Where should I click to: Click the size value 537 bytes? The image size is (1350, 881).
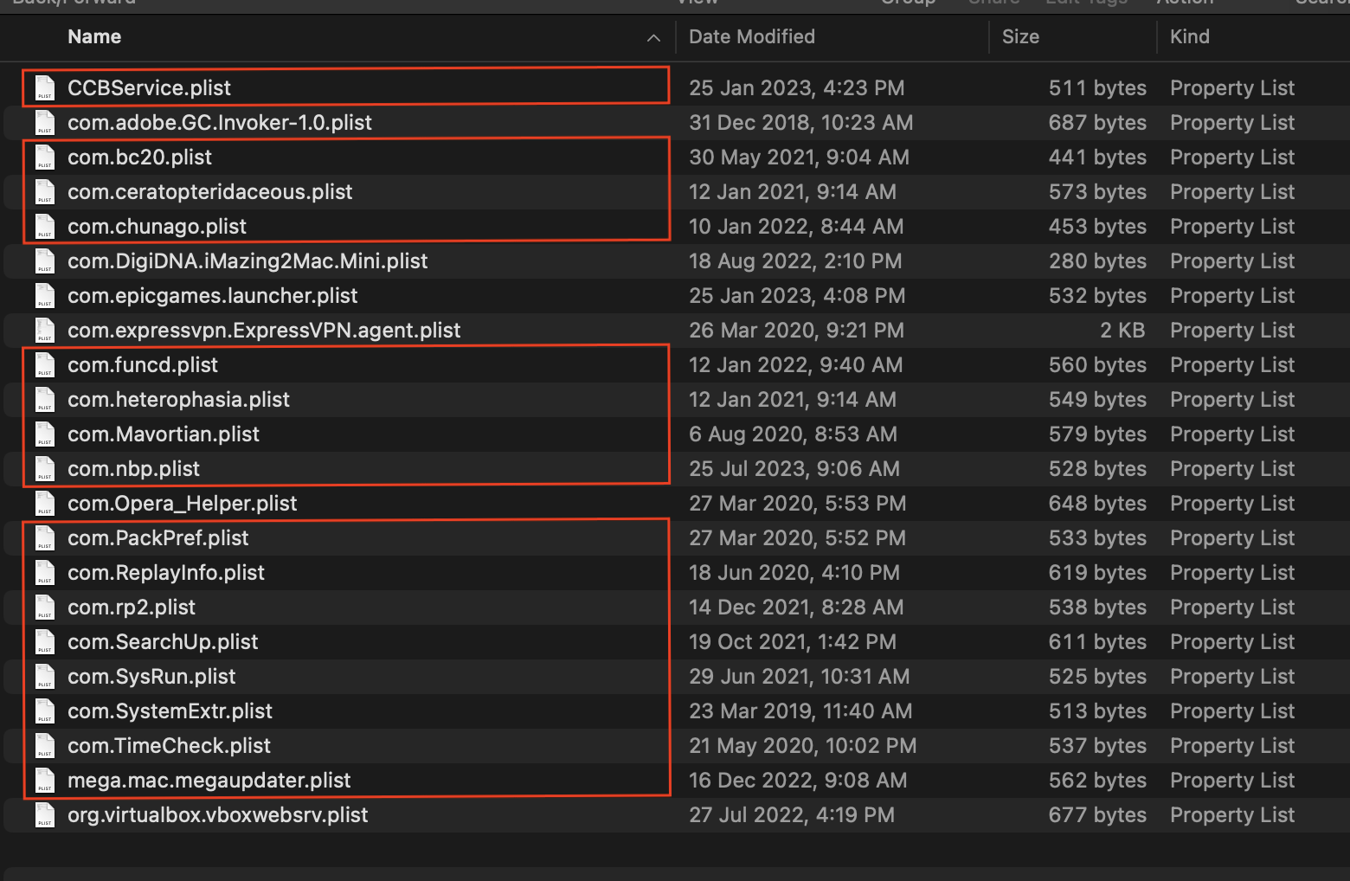1097,745
